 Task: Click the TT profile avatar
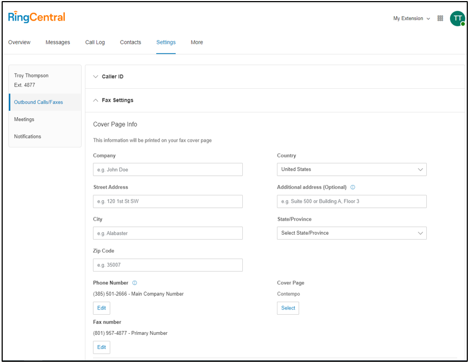click(458, 18)
